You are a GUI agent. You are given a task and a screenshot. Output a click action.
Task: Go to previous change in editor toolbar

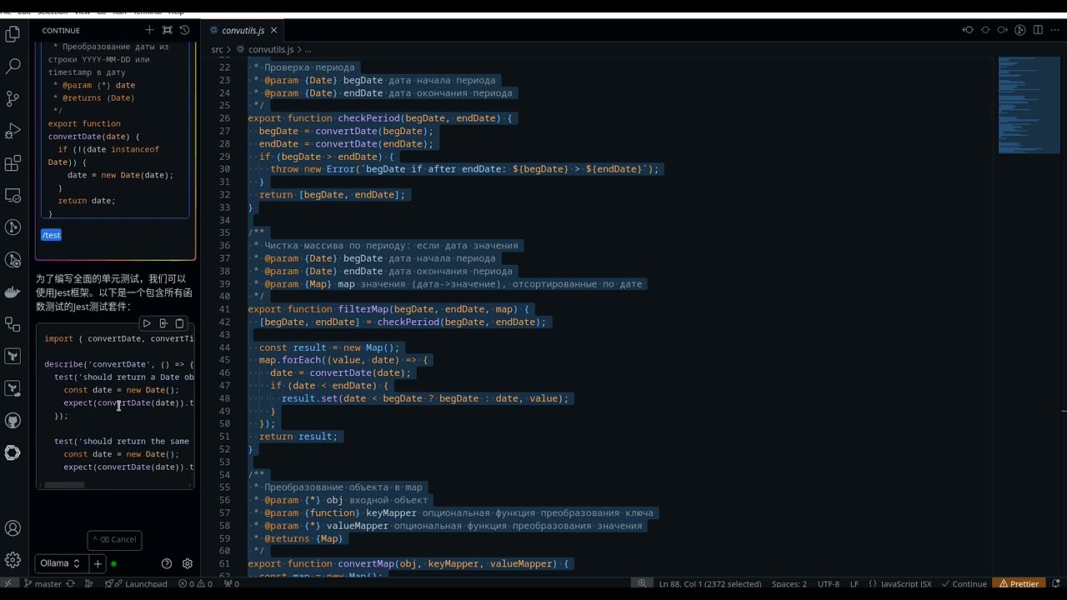[x=968, y=30]
